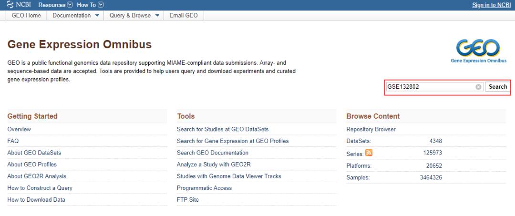This screenshot has height=216, width=515.
Task: Click the Series count 125973
Action: [433, 153]
